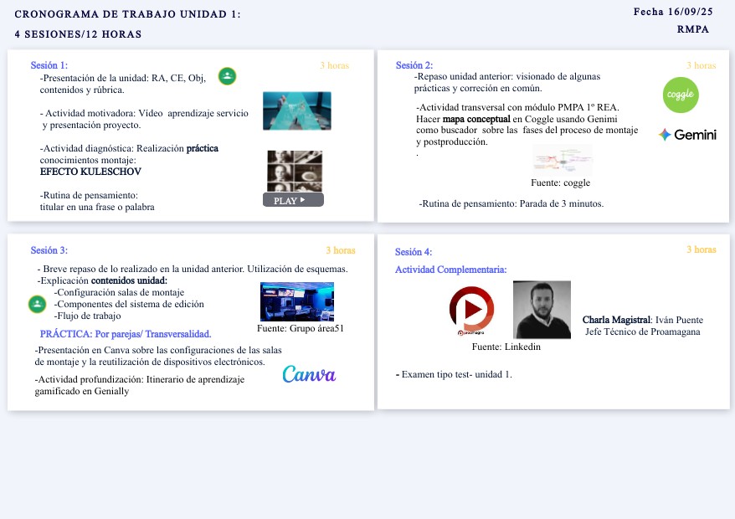Click the Actividad Complementaria heading
This screenshot has height=519, width=735.
click(450, 270)
